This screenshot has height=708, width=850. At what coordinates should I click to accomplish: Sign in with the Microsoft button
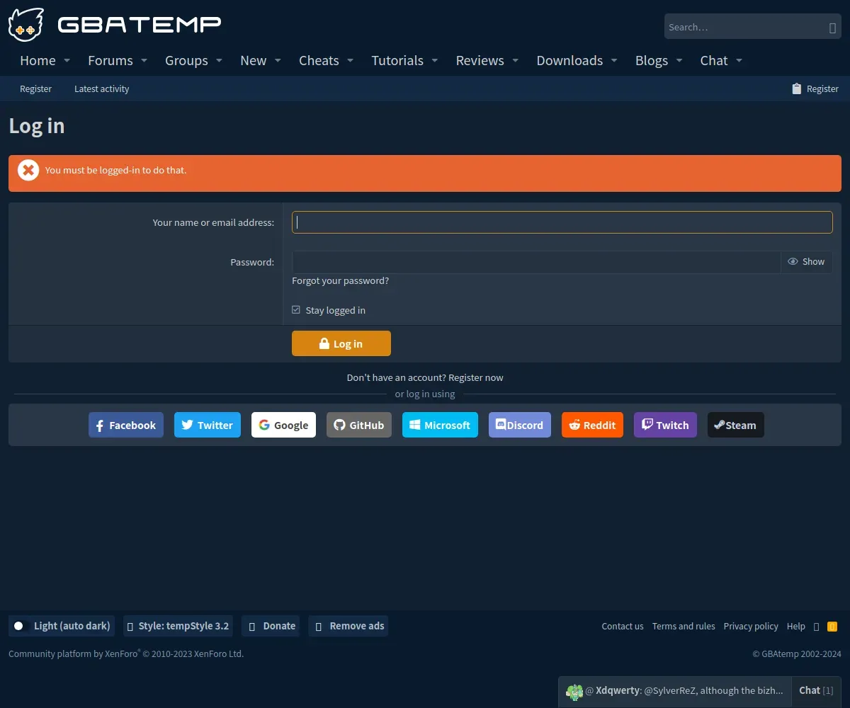click(440, 425)
